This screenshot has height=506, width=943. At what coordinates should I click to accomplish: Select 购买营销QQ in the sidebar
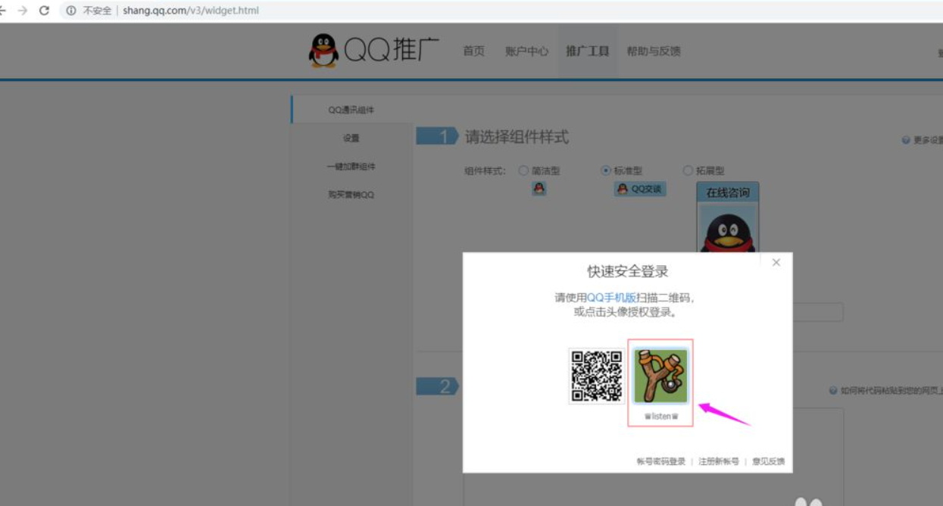point(351,195)
